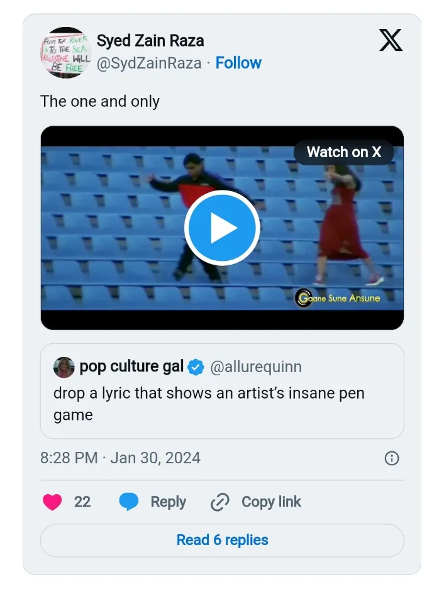Open the Read 6 replies button
This screenshot has height=589, width=444.
pyautogui.click(x=222, y=540)
